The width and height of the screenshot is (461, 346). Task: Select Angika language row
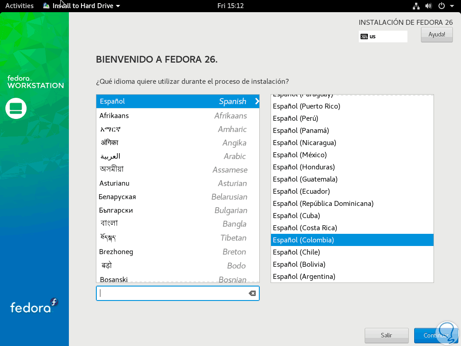pos(177,143)
